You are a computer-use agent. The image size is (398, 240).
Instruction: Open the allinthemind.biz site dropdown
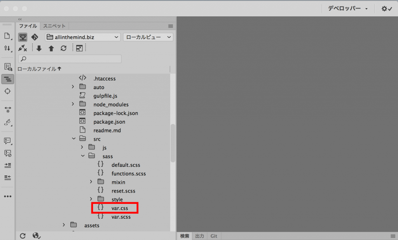(x=83, y=37)
